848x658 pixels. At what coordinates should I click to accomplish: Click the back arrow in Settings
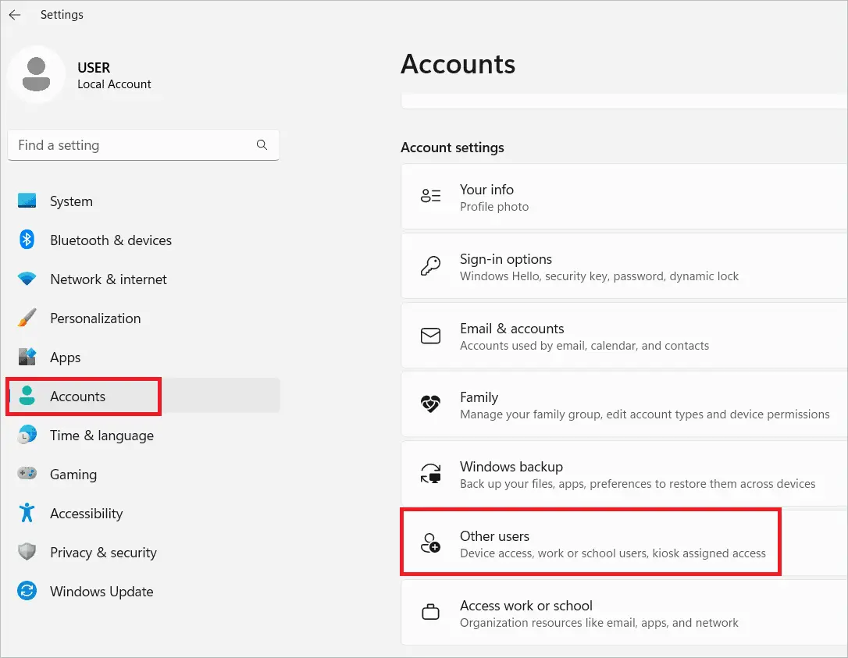pyautogui.click(x=15, y=15)
